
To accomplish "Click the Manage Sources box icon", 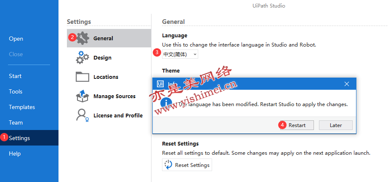I will coord(82,96).
